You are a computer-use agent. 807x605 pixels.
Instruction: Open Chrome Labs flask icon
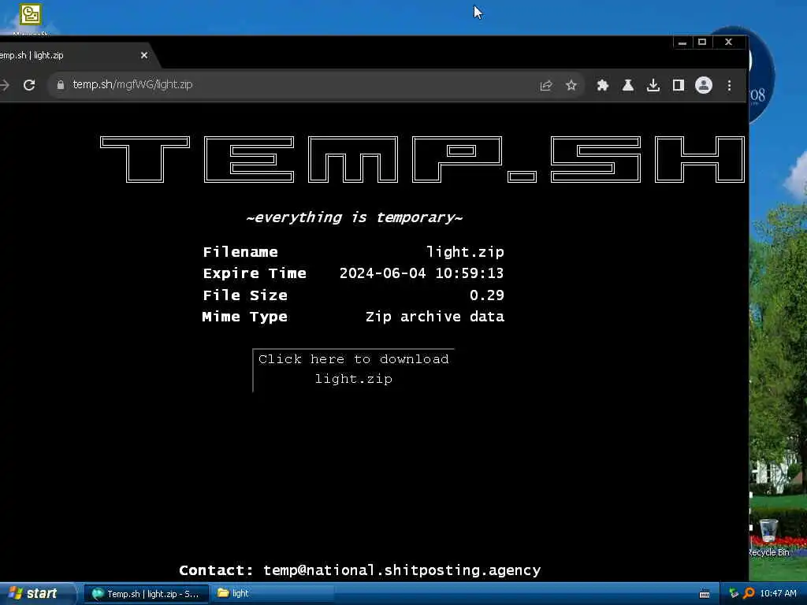tap(628, 85)
